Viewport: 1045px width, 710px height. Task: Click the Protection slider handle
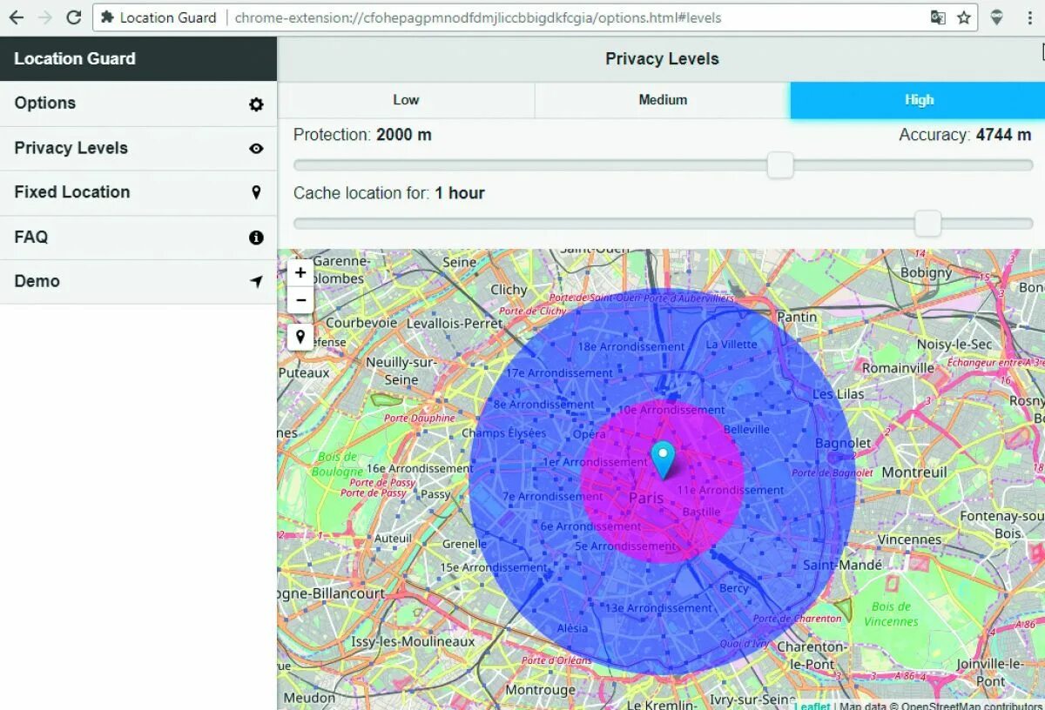click(780, 164)
